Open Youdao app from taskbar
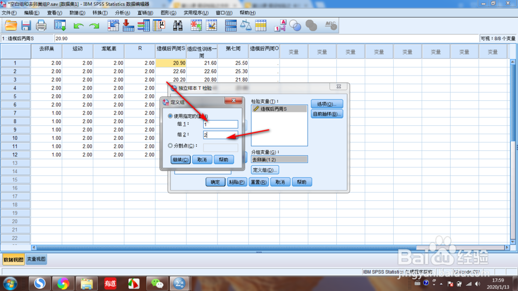Image resolution: width=518 pixels, height=291 pixels. [x=110, y=283]
